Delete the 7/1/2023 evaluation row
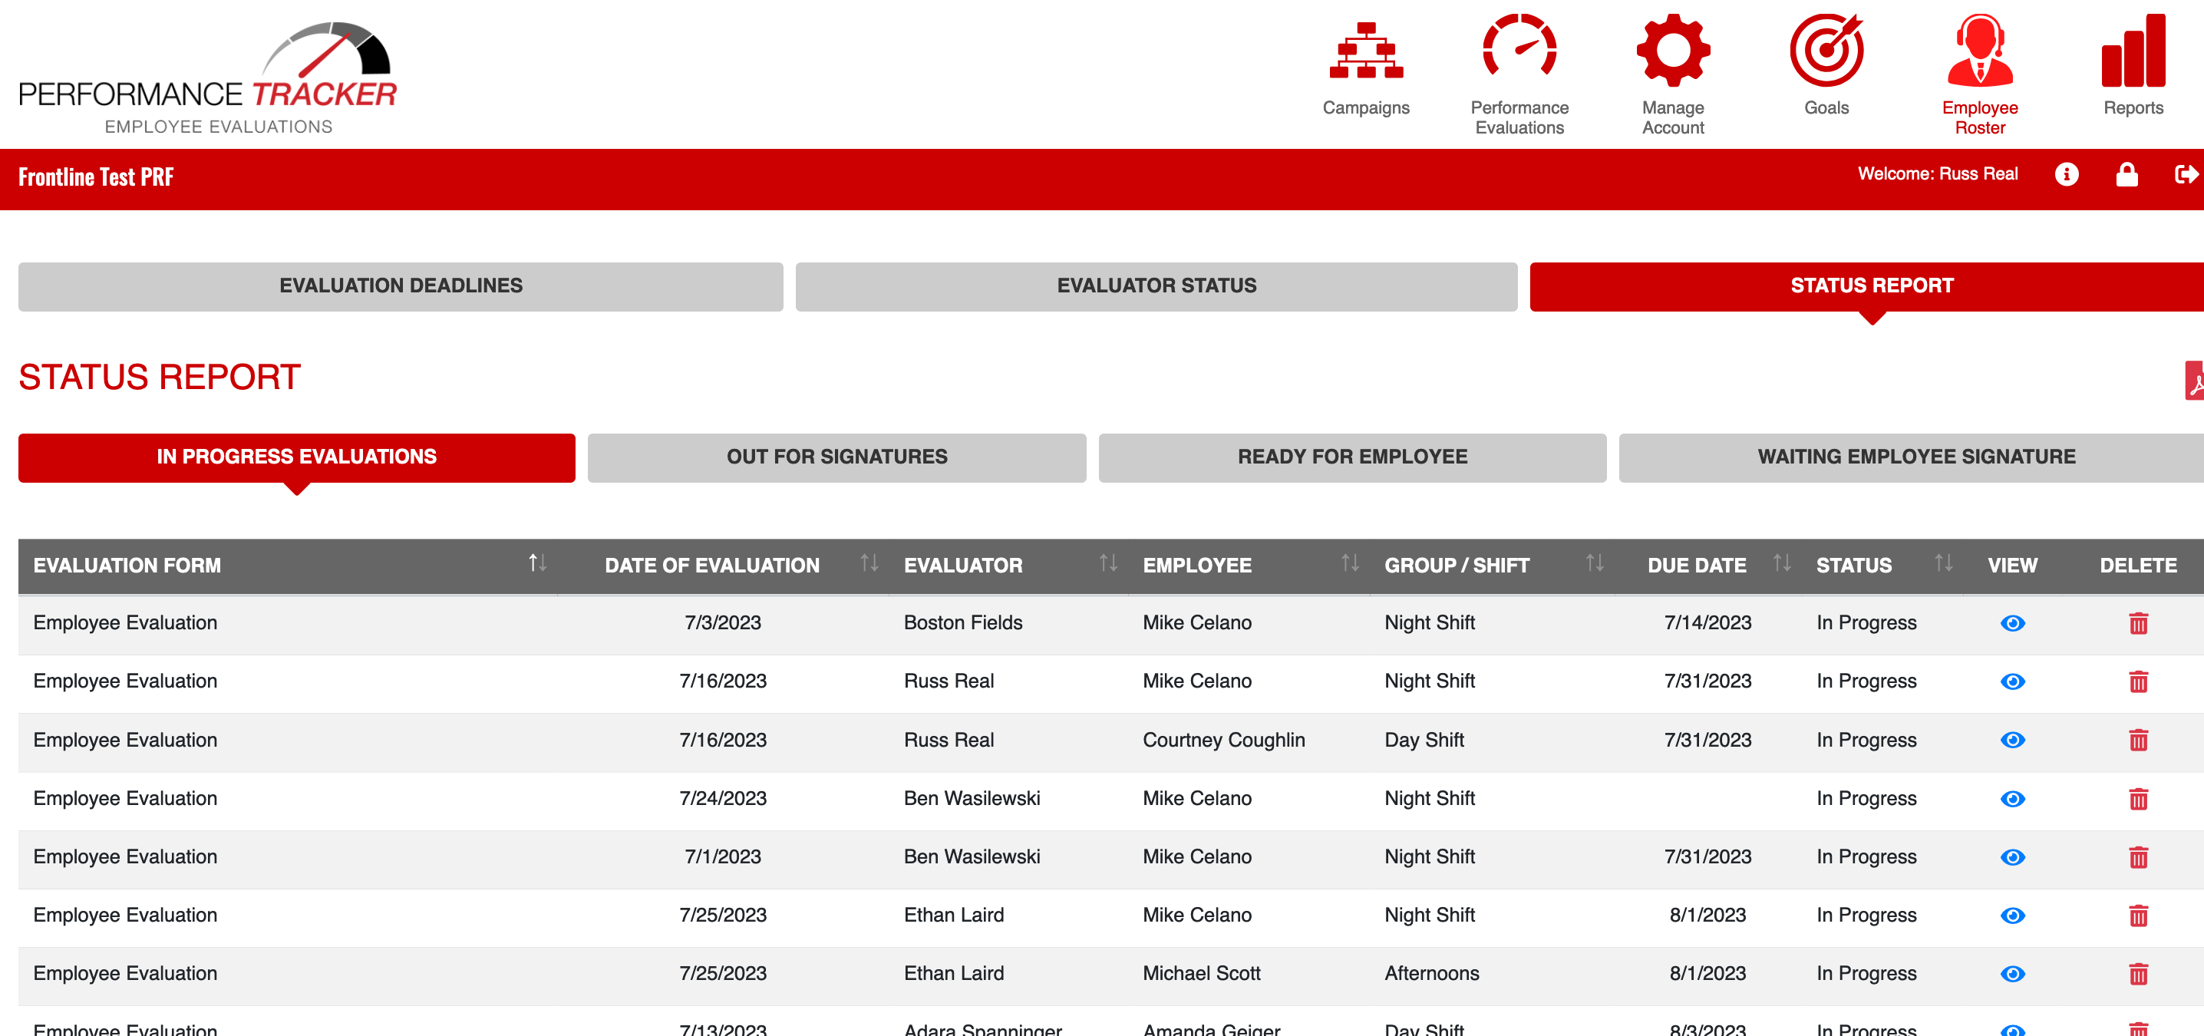Screen dimensions: 2204x1036 click(2138, 856)
